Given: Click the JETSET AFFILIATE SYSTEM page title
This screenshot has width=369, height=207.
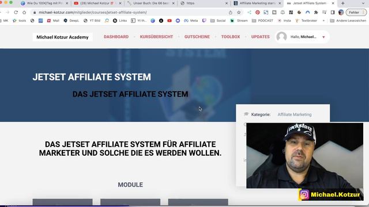Looking at the screenshot, I should click(92, 77).
